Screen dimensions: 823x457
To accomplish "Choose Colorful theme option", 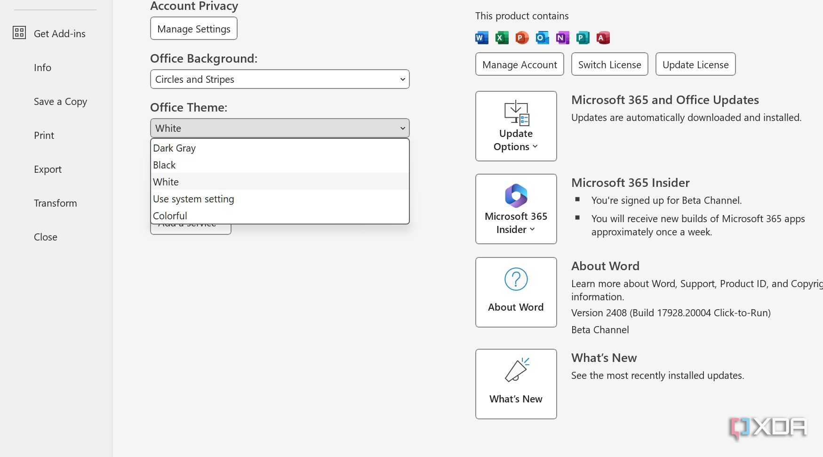I will (280, 216).
